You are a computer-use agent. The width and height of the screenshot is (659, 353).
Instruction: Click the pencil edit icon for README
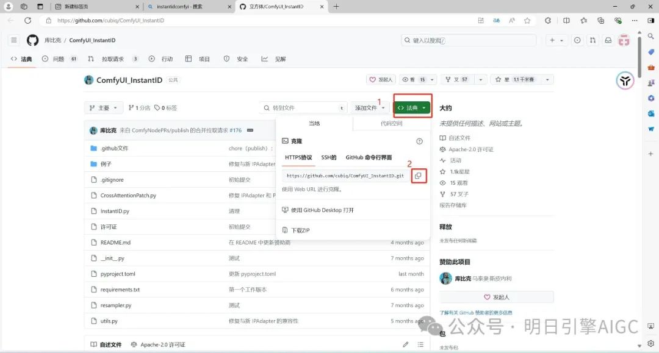406,344
